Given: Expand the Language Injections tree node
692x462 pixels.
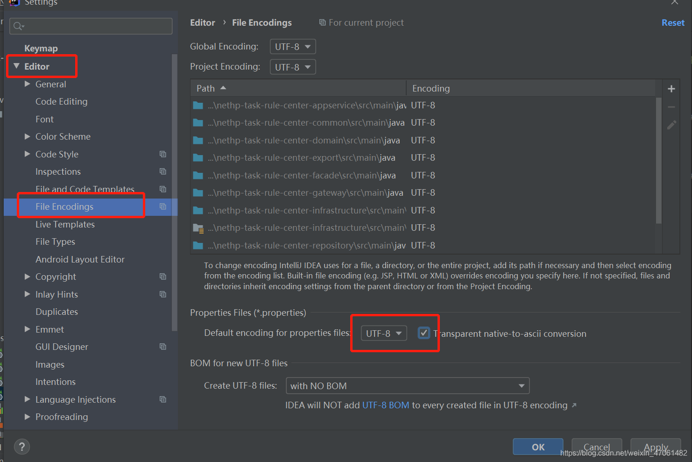Looking at the screenshot, I should [27, 399].
